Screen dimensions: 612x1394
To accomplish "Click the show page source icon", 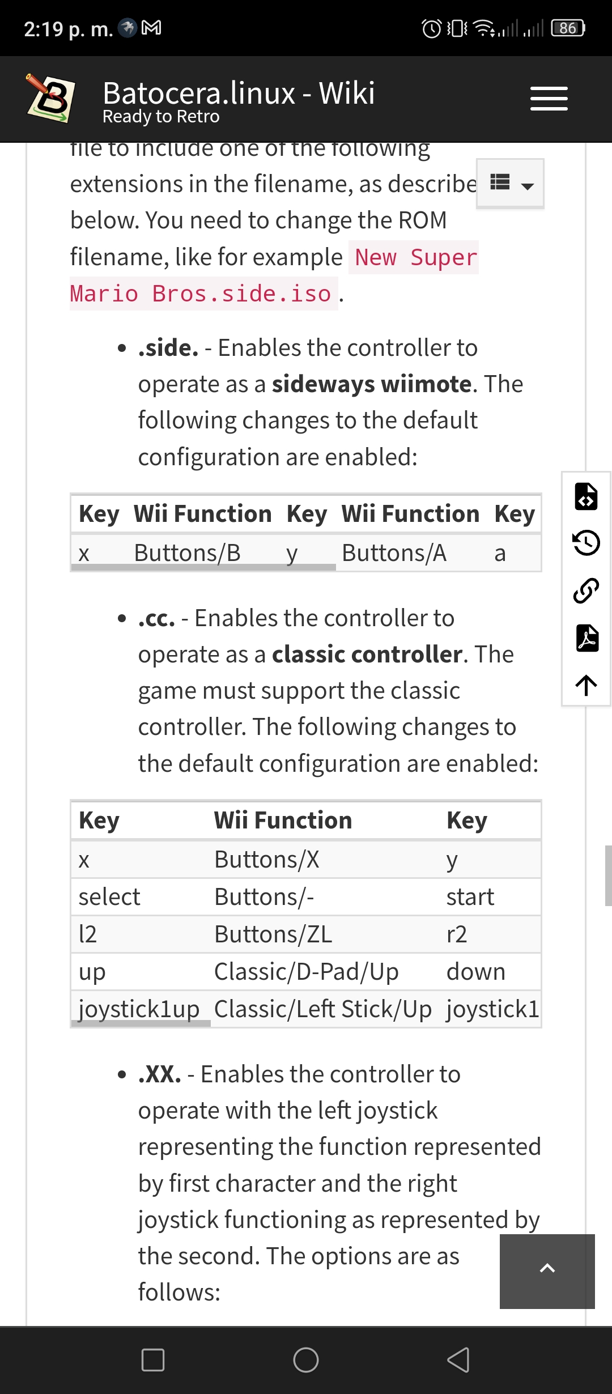I will pos(586,496).
